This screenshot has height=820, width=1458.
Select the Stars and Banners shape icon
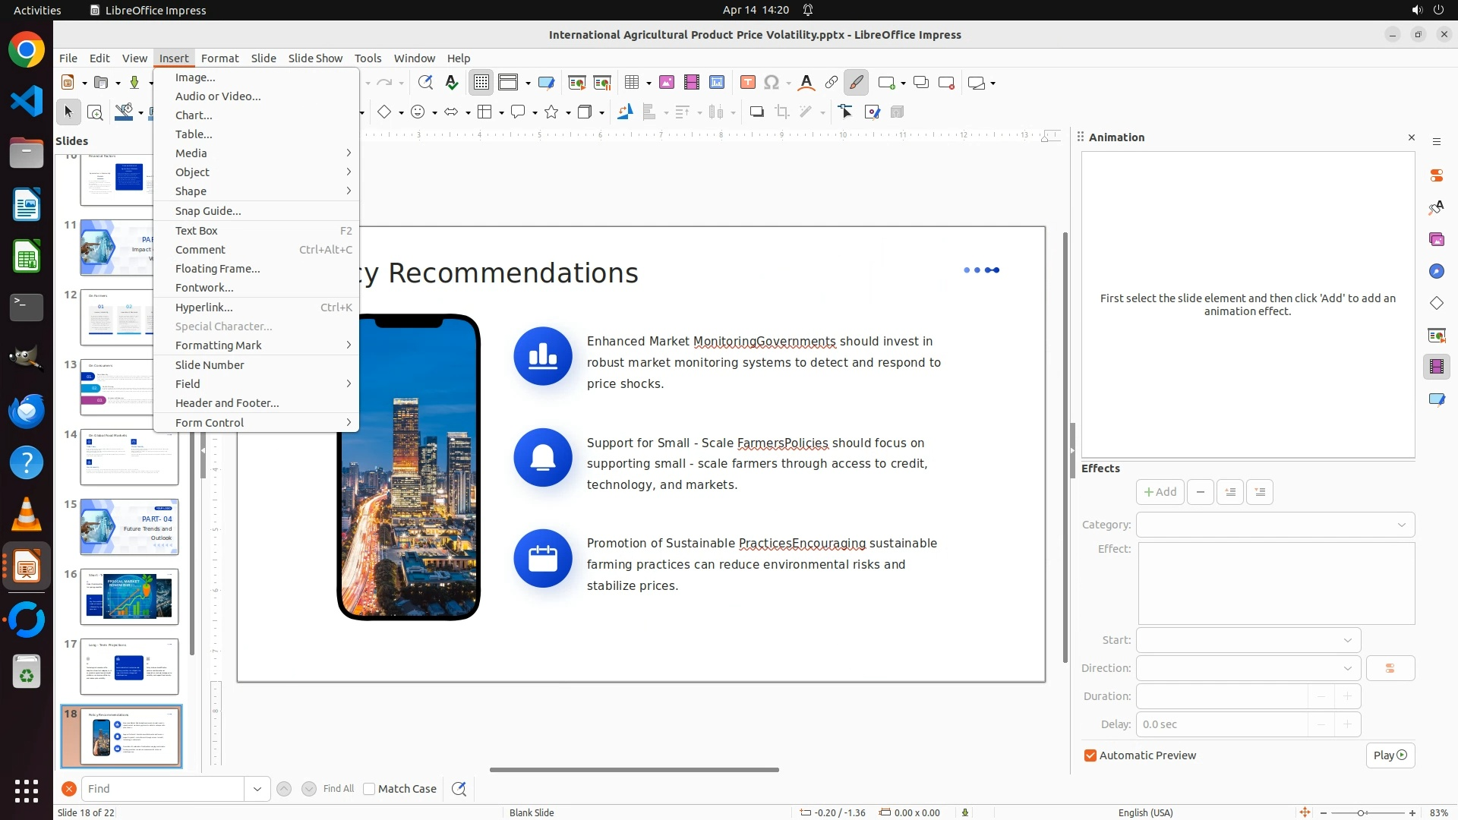552,112
